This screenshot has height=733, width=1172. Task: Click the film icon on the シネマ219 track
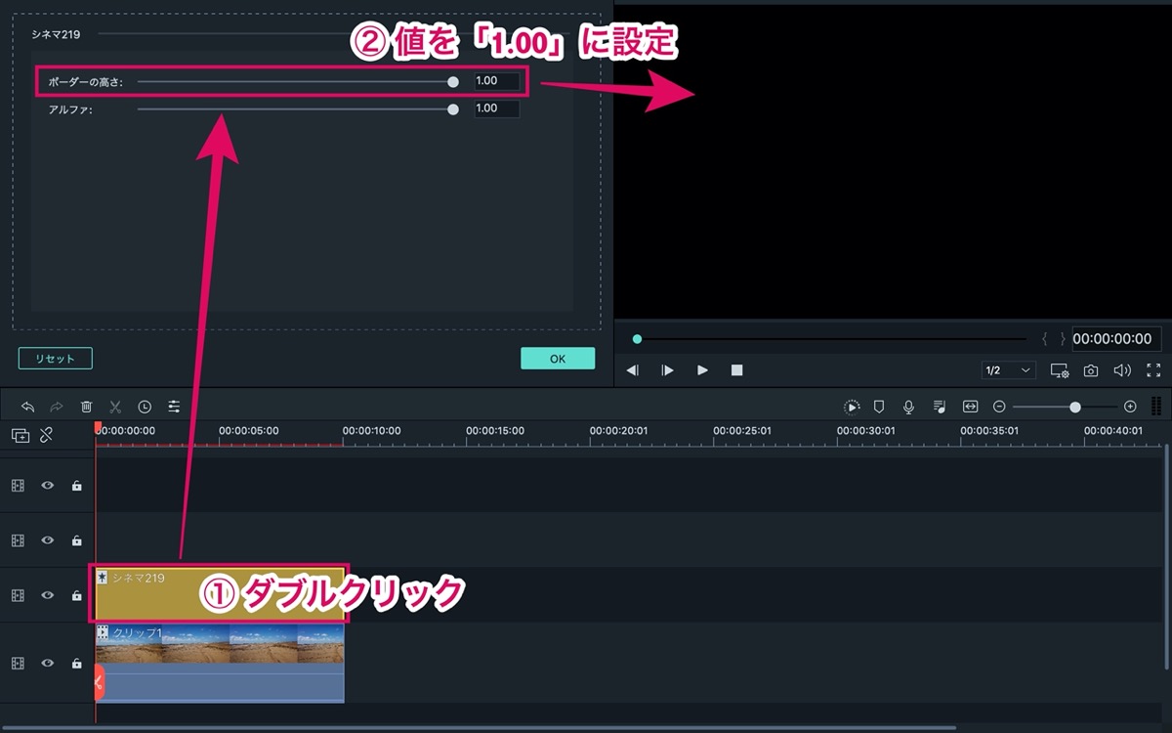[x=18, y=595]
